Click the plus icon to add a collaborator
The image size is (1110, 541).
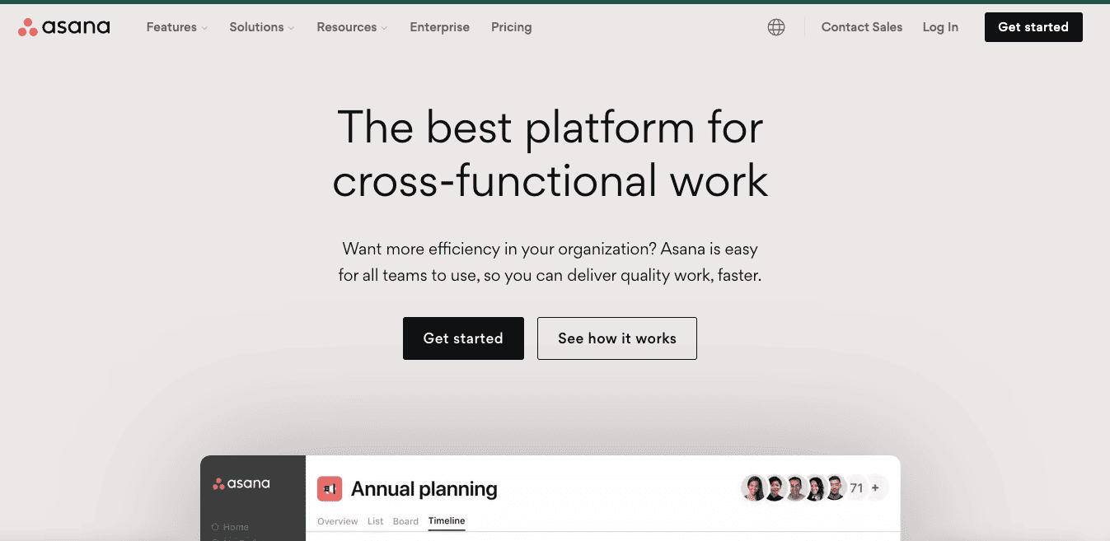tap(875, 487)
